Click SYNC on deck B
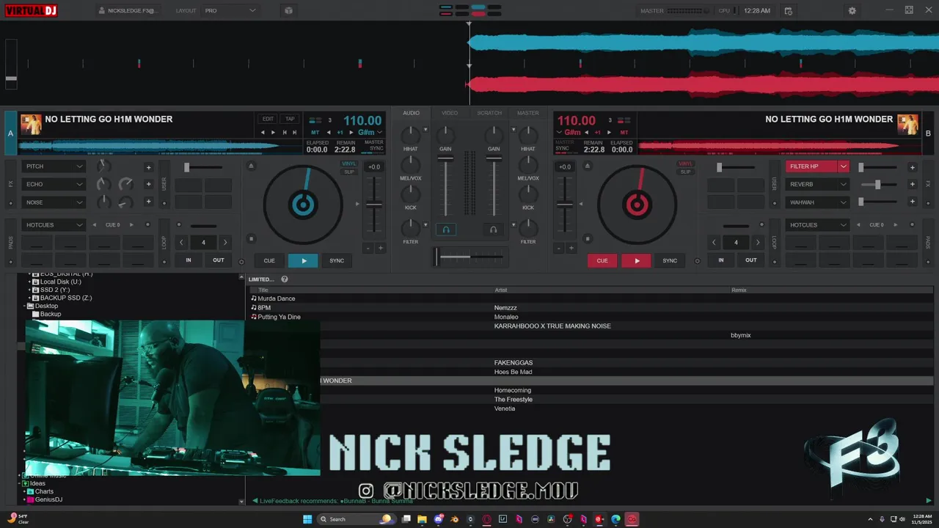 click(x=670, y=260)
